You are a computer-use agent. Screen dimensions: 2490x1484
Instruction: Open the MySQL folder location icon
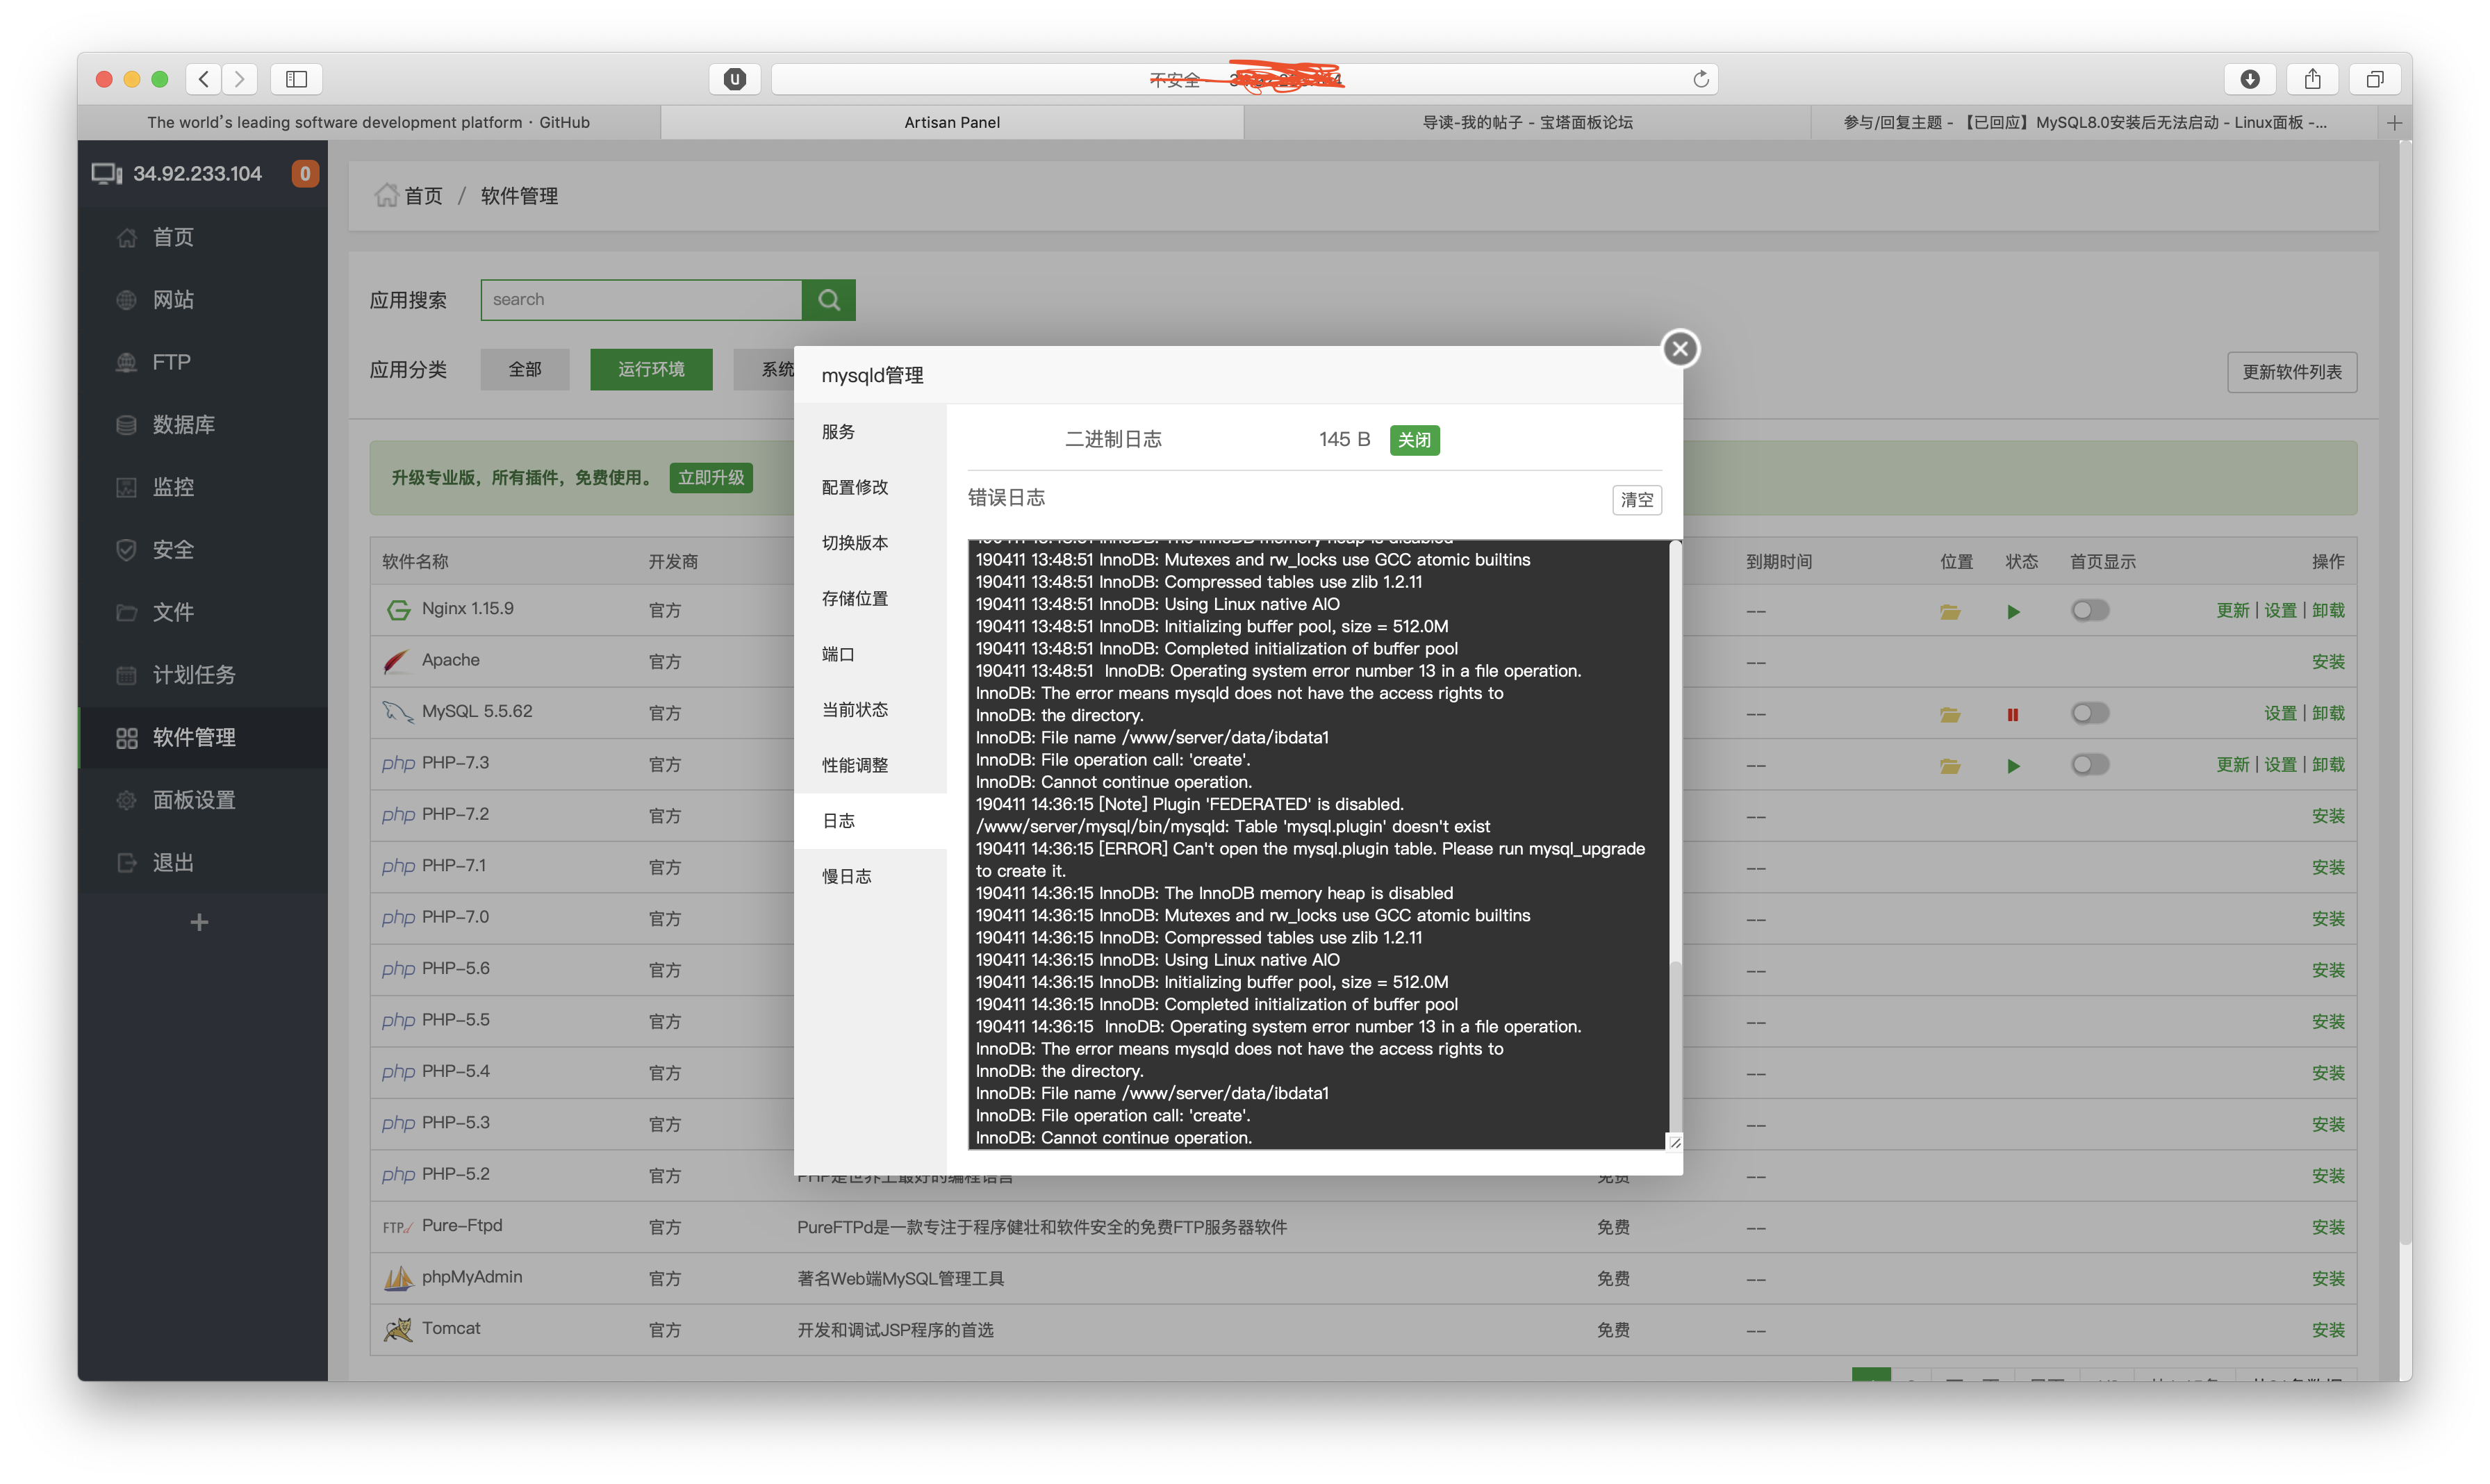click(1949, 715)
